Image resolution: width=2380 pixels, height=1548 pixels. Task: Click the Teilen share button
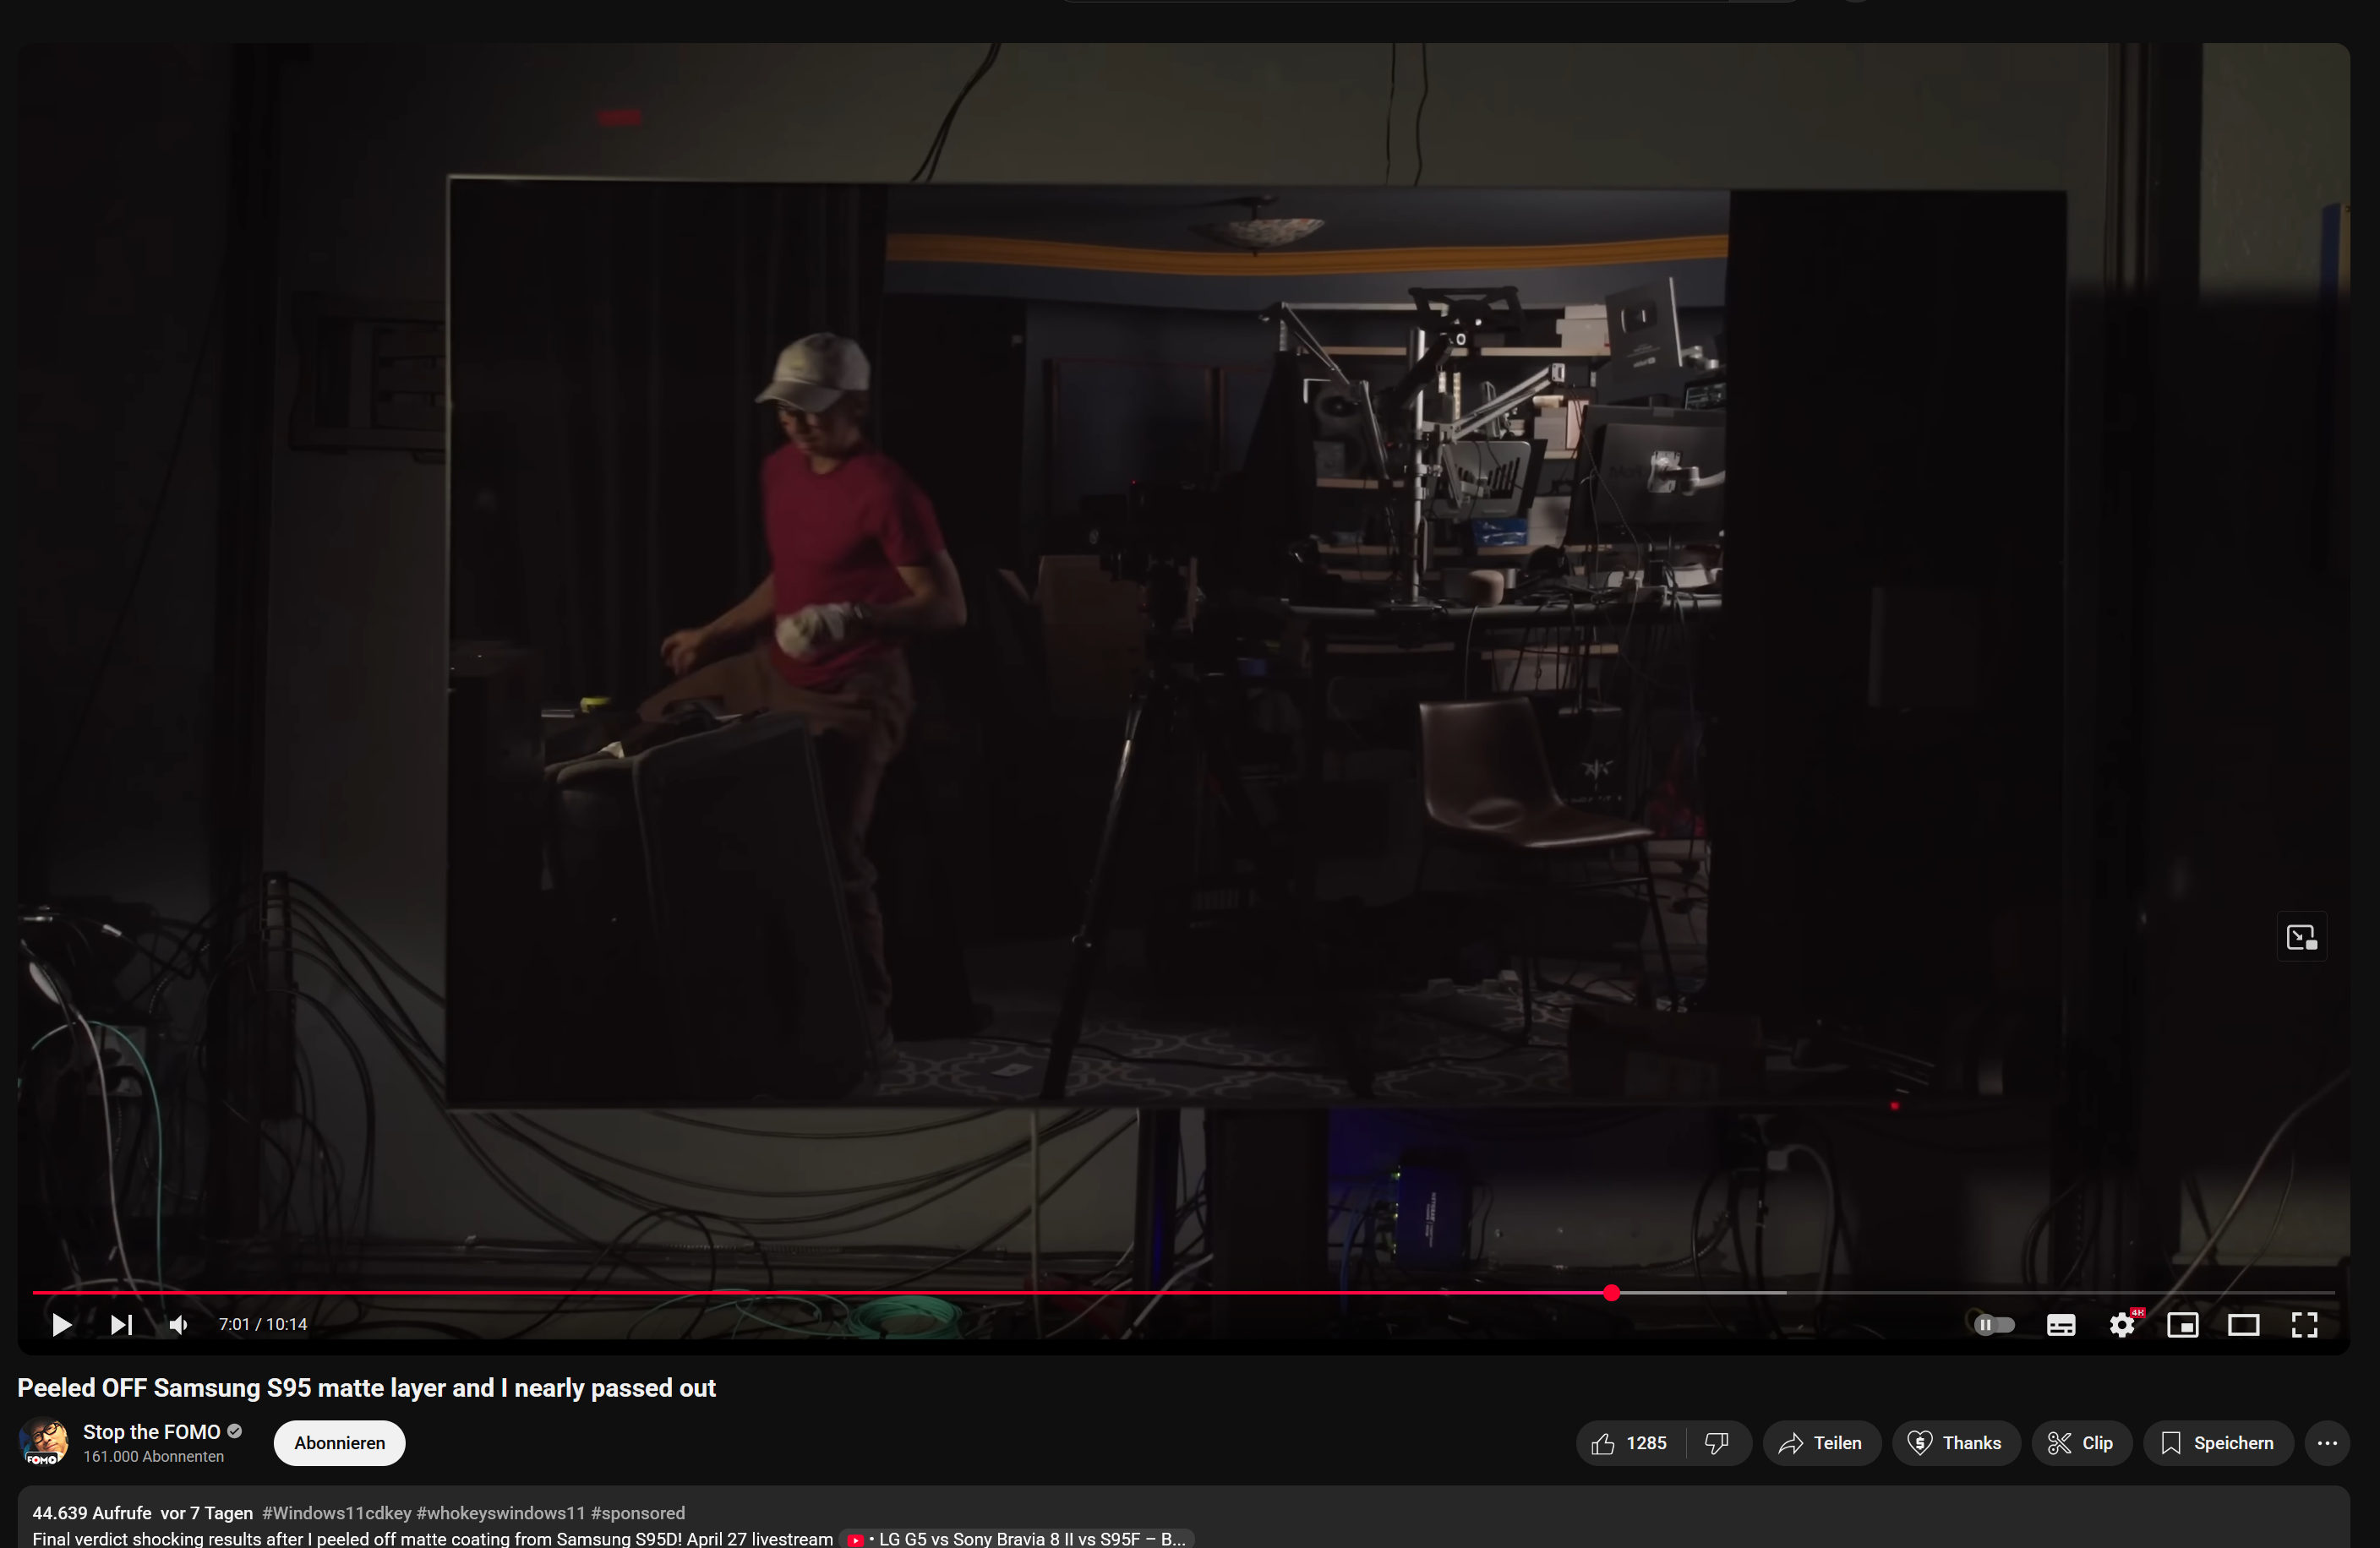pos(1820,1443)
